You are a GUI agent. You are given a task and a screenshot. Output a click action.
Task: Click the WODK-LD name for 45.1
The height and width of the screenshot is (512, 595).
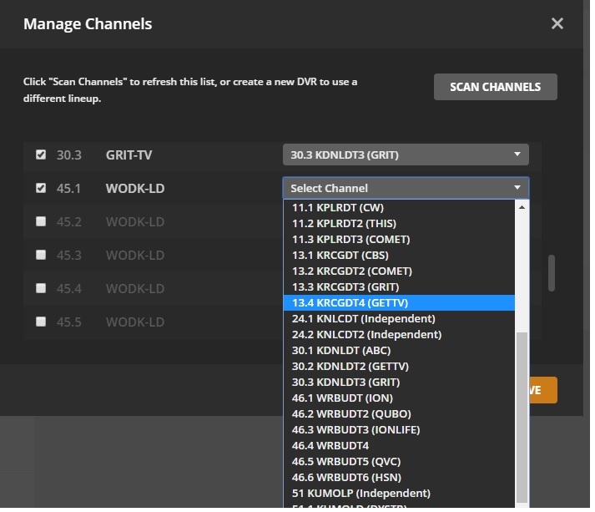[135, 189]
